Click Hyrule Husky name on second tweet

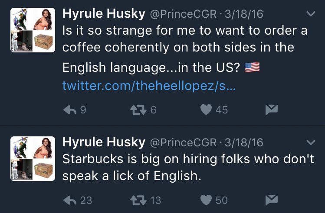tap(104, 142)
